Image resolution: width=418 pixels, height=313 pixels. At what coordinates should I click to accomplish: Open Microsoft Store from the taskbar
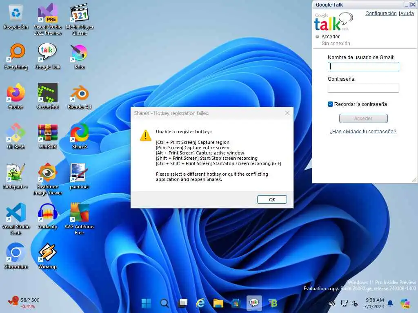[236, 303]
